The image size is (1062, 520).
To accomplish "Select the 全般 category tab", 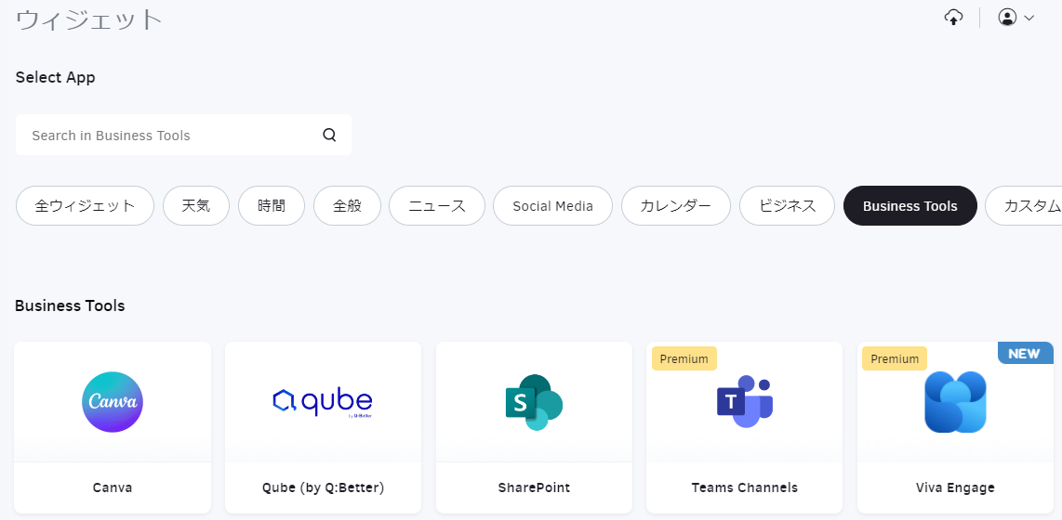I will (347, 205).
